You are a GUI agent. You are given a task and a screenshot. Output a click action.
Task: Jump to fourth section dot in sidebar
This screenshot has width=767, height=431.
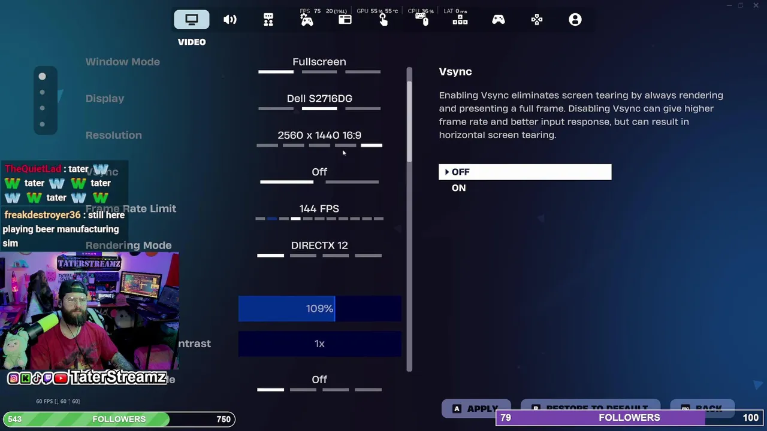[x=42, y=125]
